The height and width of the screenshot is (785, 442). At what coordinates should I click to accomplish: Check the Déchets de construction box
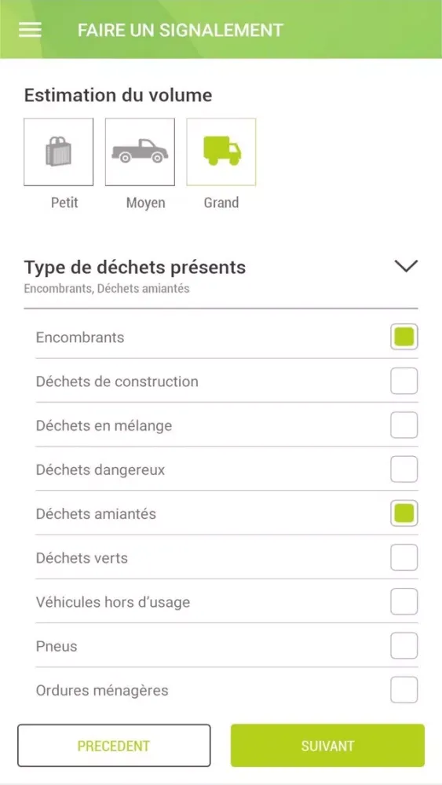click(x=404, y=381)
